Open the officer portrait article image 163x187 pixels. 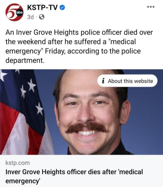click(81, 112)
